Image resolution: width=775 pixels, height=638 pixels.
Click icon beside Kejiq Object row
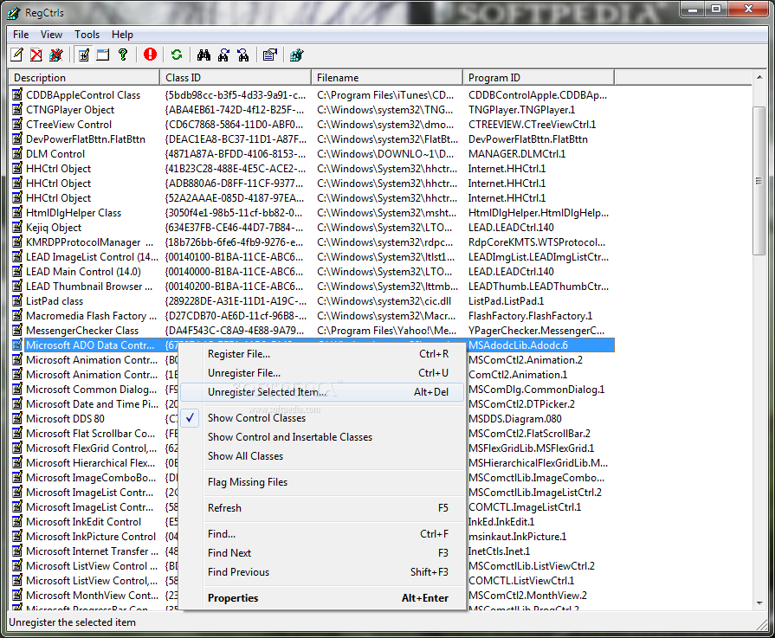pos(17,227)
